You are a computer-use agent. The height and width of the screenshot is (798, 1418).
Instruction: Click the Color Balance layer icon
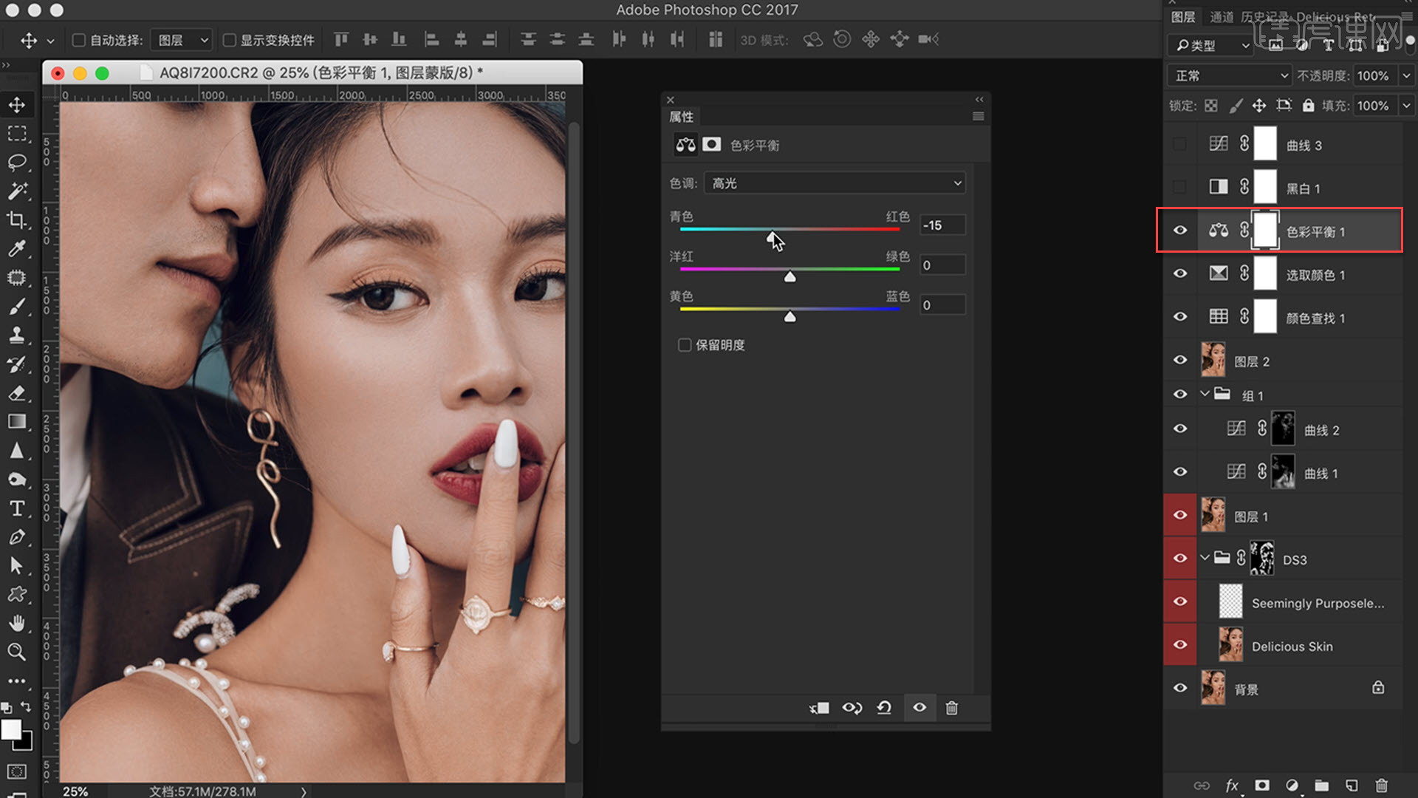tap(1217, 231)
